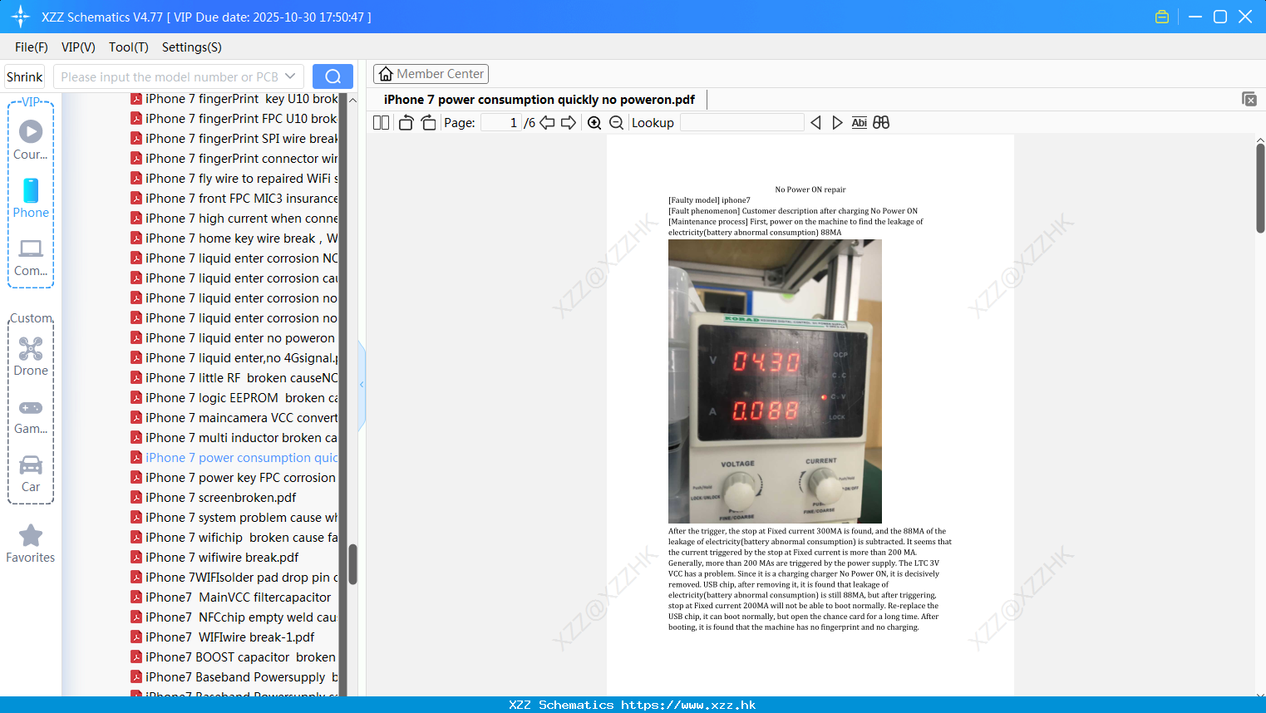
Task: Click the page number field
Action: pos(500,123)
